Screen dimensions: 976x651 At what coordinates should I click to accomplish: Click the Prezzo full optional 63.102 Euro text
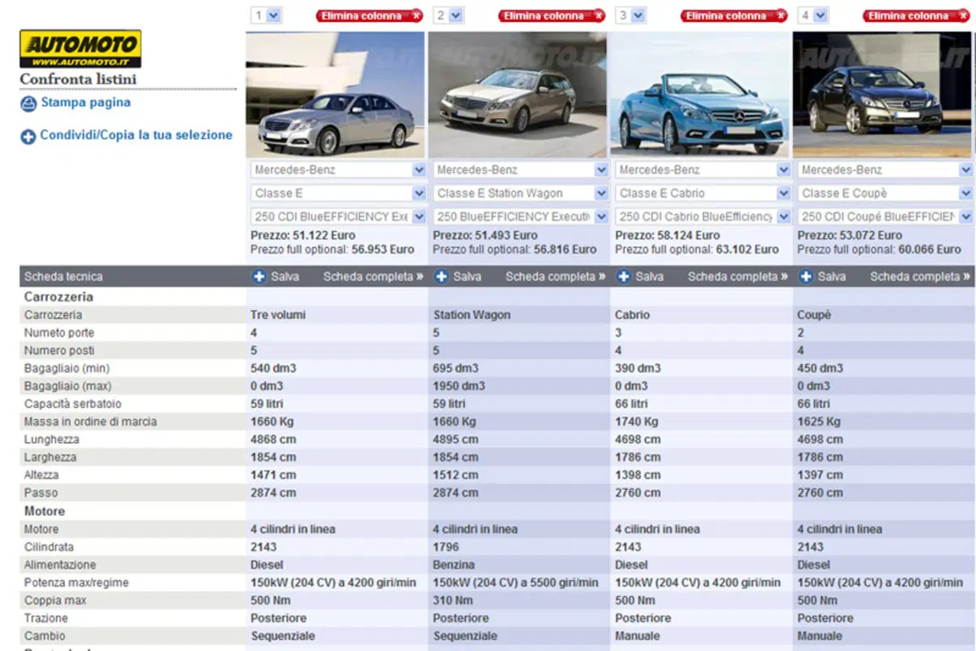point(697,249)
